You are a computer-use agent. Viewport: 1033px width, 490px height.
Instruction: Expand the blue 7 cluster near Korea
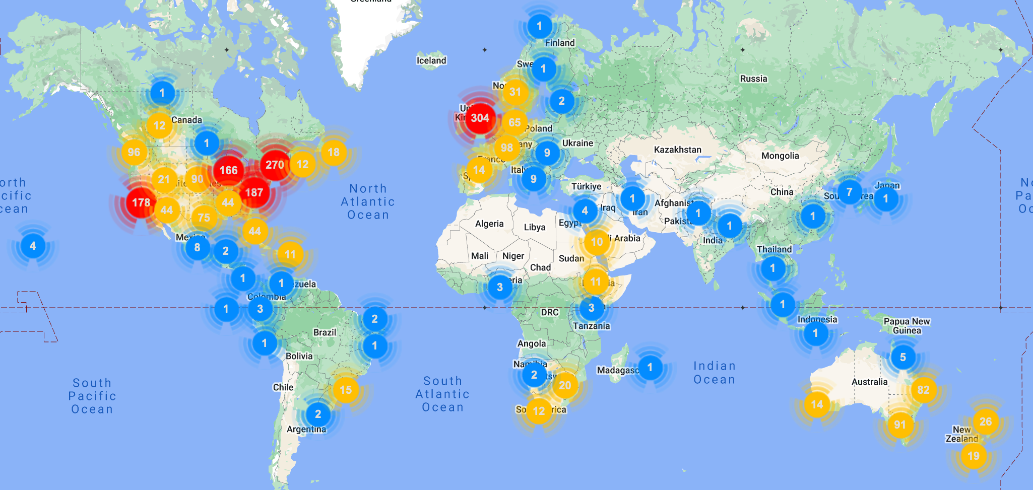point(850,192)
